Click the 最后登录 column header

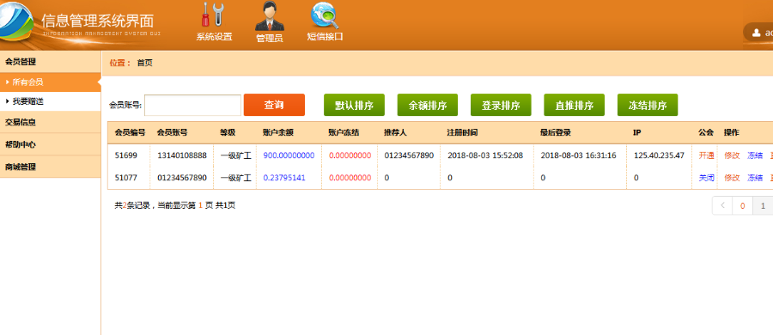(x=556, y=133)
